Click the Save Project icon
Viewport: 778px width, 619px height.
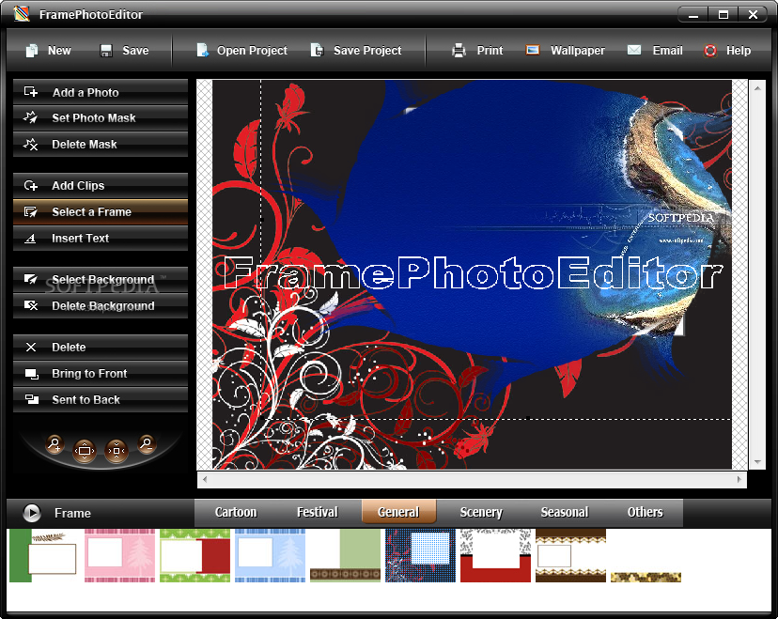point(317,50)
